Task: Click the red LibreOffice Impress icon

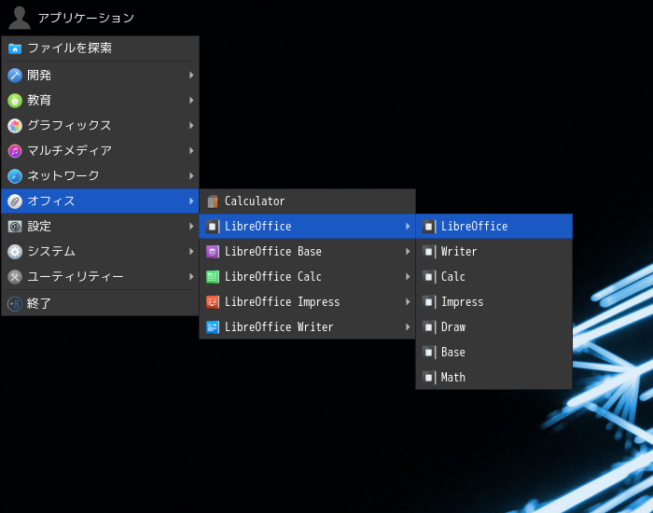Action: pyautogui.click(x=213, y=302)
